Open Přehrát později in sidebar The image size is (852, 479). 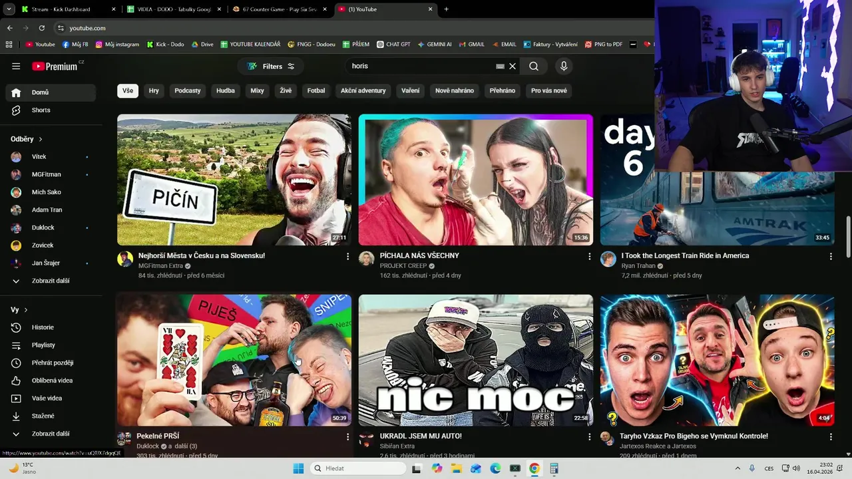click(51, 363)
